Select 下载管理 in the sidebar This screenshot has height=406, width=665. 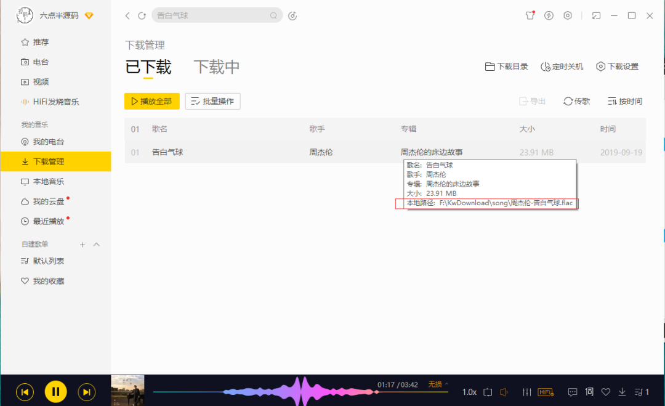[x=55, y=161]
